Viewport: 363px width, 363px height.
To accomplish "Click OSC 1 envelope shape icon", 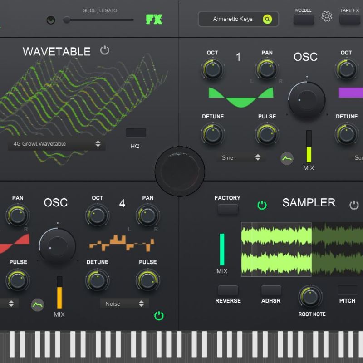I will (286, 158).
